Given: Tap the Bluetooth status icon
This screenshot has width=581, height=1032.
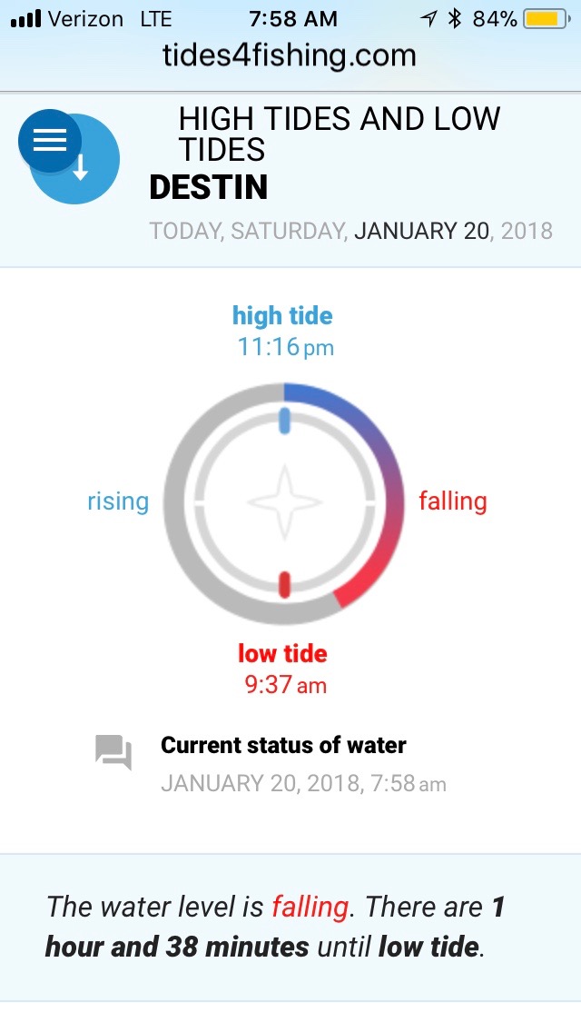Looking at the screenshot, I should coord(455,19).
